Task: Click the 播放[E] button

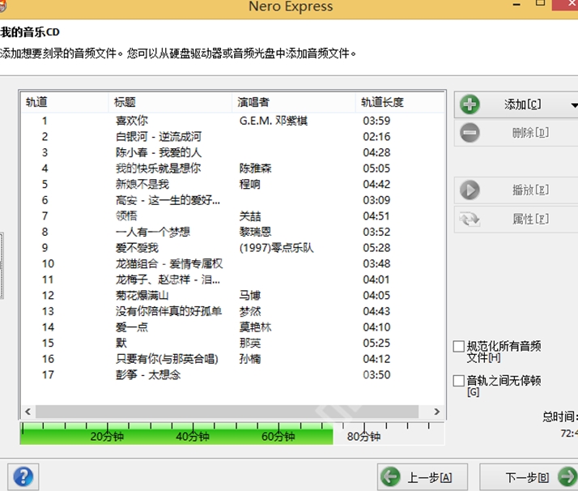Action: 516,190
